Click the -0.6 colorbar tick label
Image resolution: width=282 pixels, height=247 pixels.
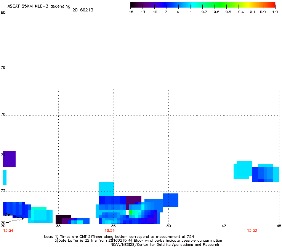215,12
